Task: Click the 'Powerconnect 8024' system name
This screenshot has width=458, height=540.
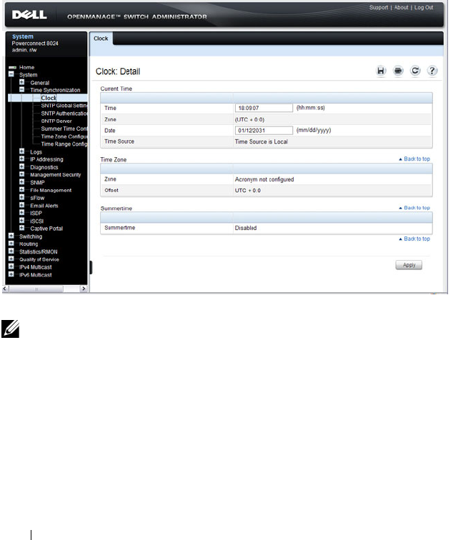Action: [35, 44]
